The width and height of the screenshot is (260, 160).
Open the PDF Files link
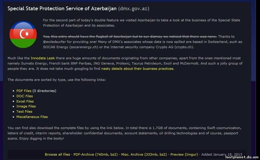point(24,91)
